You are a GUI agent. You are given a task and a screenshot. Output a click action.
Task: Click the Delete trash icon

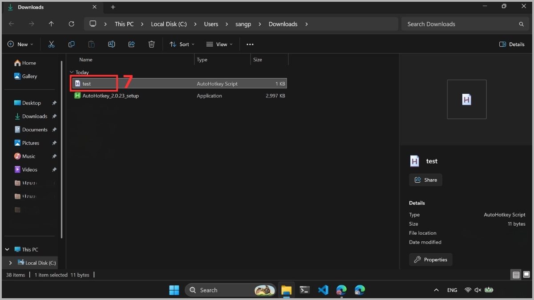151,44
